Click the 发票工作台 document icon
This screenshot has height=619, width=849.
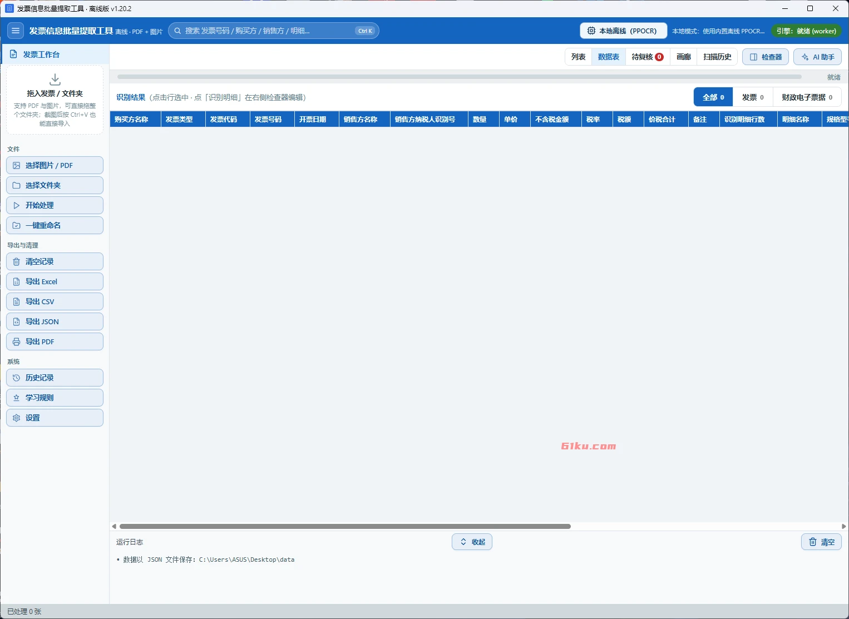[13, 55]
